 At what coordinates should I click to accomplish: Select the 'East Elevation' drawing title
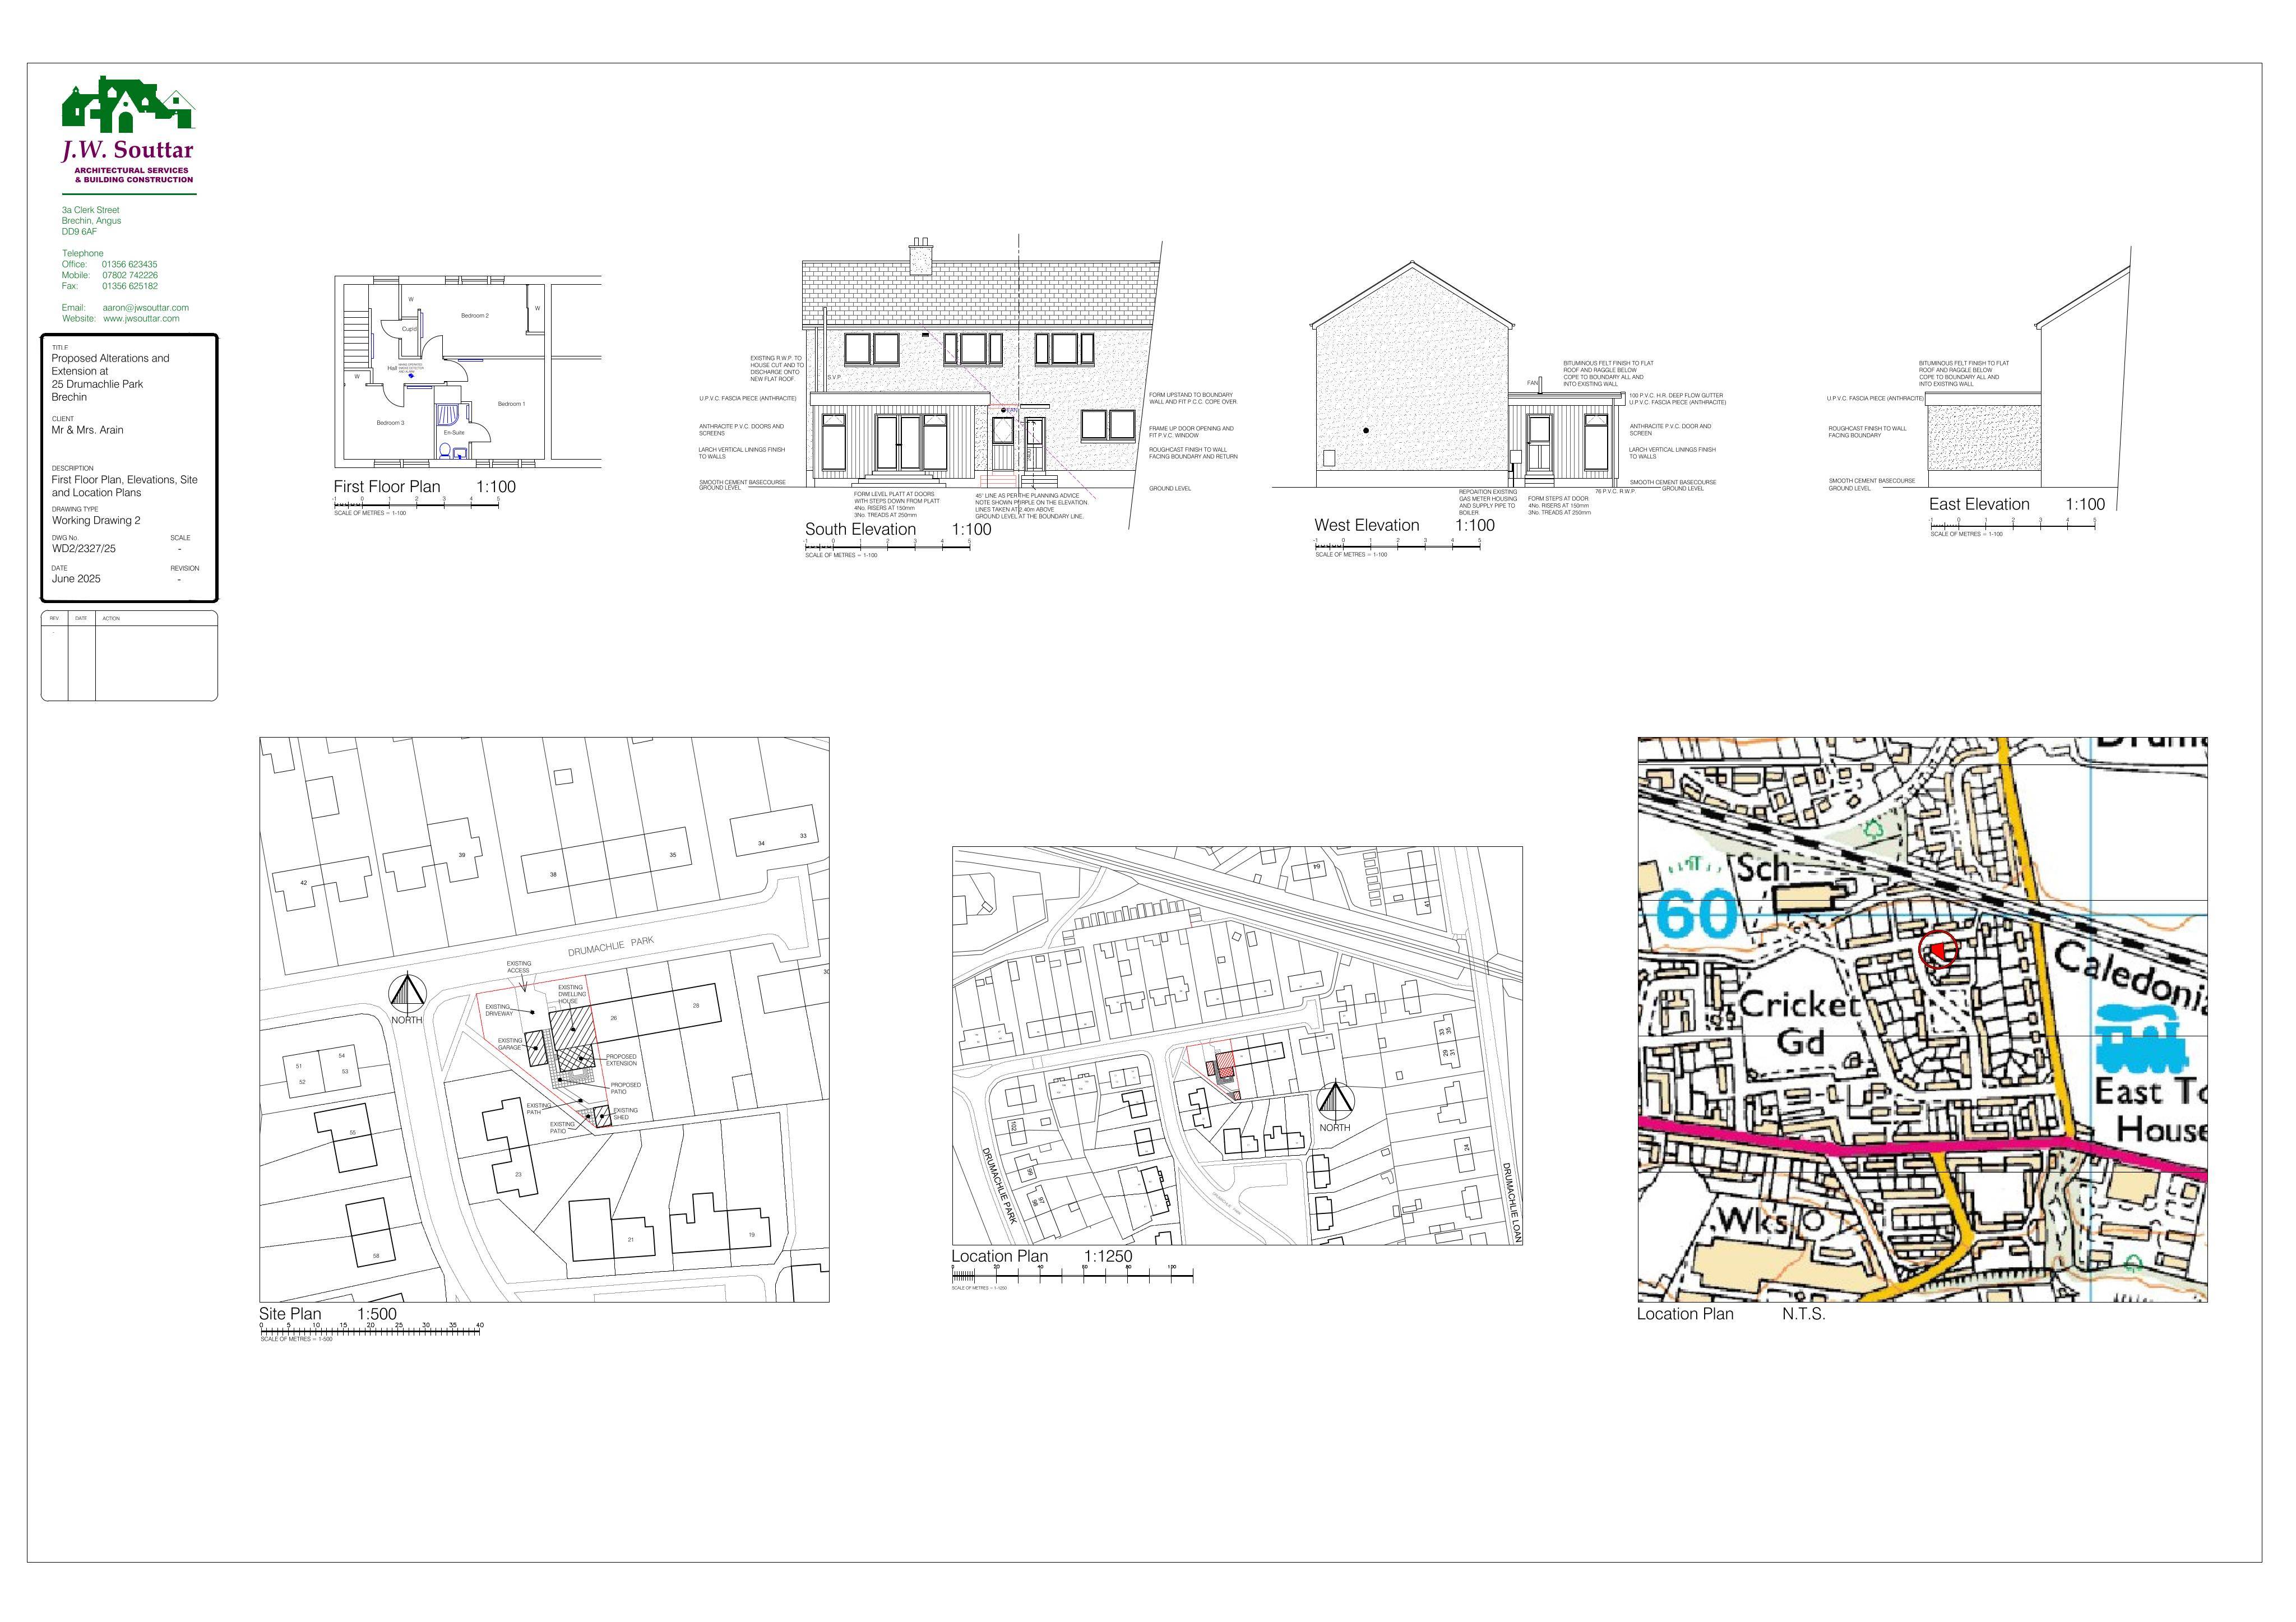click(x=1979, y=505)
